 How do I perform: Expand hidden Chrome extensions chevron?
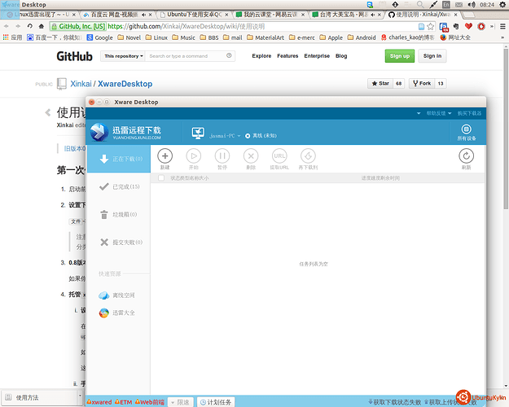pyautogui.click(x=492, y=26)
